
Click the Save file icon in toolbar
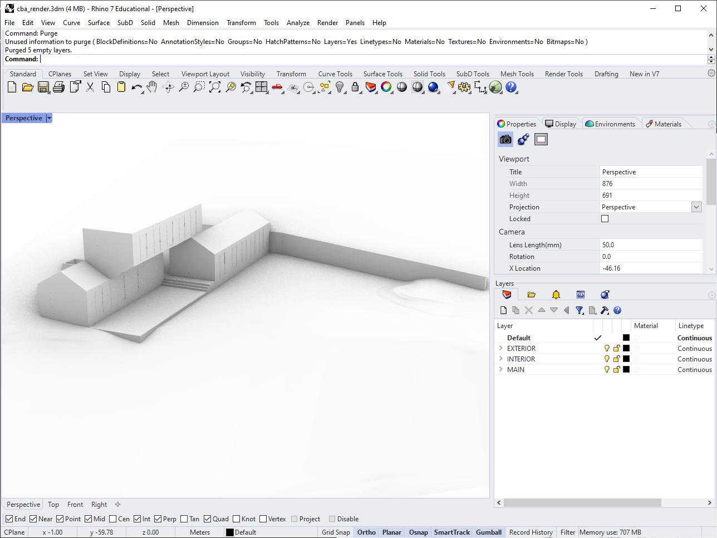(x=43, y=87)
